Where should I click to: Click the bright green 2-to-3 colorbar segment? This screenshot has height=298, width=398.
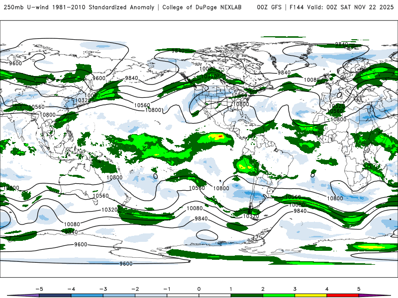tap(279, 296)
